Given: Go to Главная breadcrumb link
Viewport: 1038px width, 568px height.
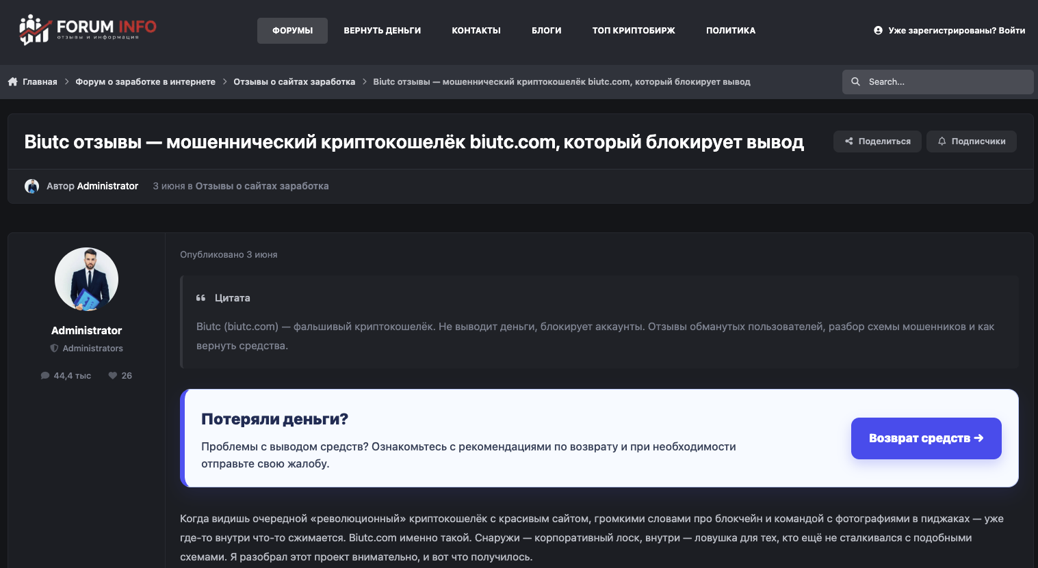Looking at the screenshot, I should click(40, 82).
